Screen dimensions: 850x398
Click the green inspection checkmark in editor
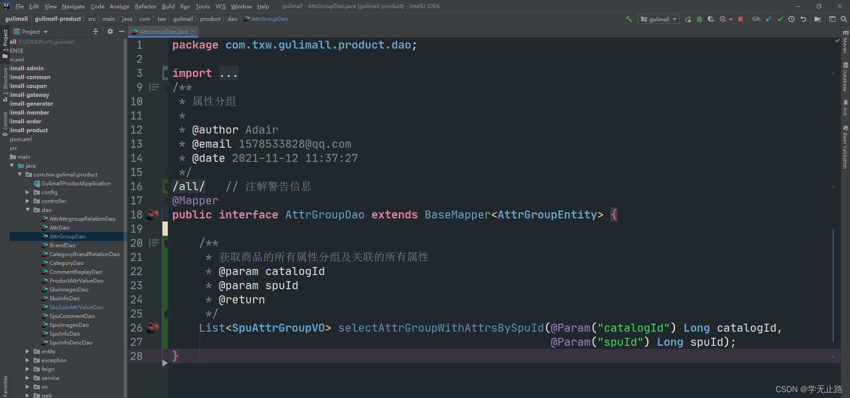point(837,40)
